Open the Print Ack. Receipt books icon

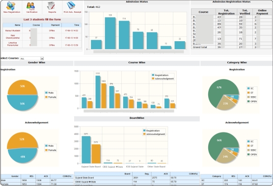tap(71, 5)
